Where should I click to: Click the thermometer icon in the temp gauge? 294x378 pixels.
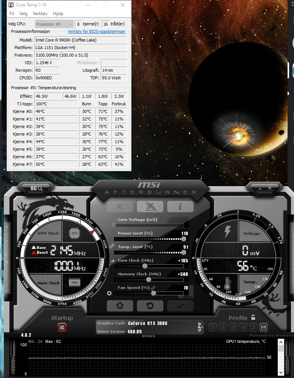pyautogui.click(x=227, y=284)
